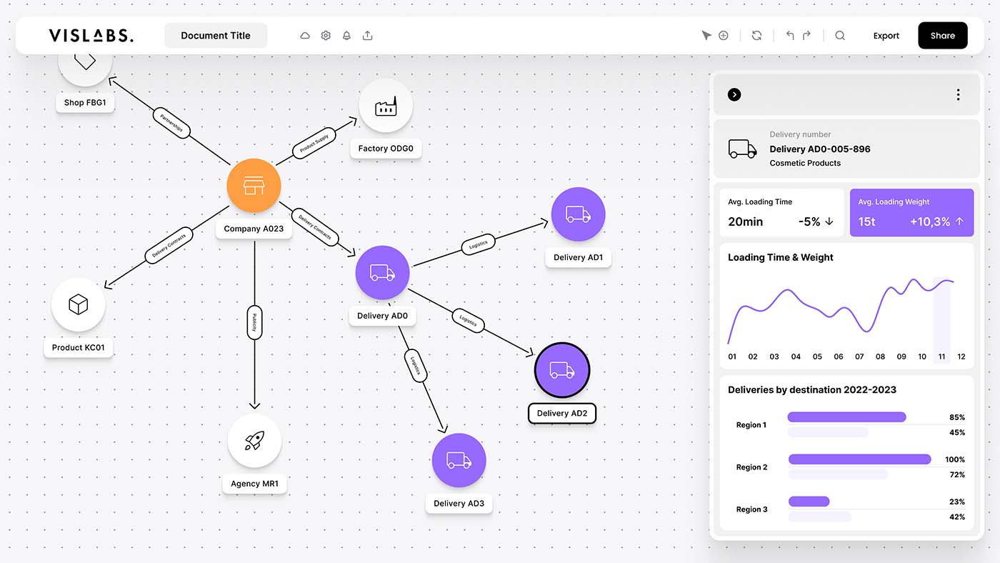The width and height of the screenshot is (1000, 563).
Task: Click Delivery Contracts label toward Product KC01
Action: point(169,246)
